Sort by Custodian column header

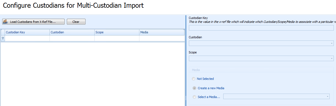(x=72, y=32)
